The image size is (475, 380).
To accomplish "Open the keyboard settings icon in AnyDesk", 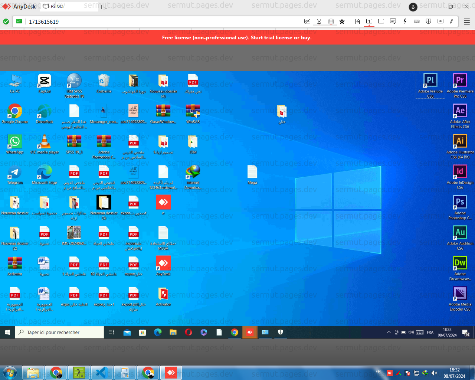I will click(x=416, y=22).
